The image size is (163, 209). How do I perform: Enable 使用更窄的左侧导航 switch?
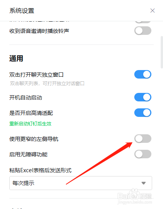[x=143, y=139]
